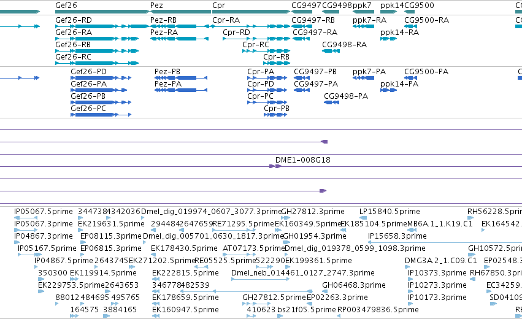Image resolution: width=522 pixels, height=319 pixels.
Task: Click the ppk14-RA transcript label
Action: 399,33
